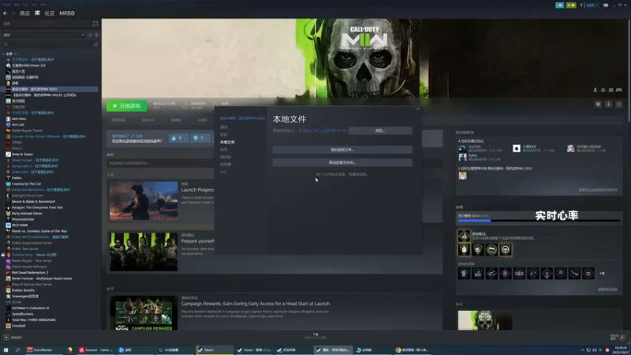Select Updates tab in properties sidebar
This screenshot has width=631, height=355.
pos(224,134)
